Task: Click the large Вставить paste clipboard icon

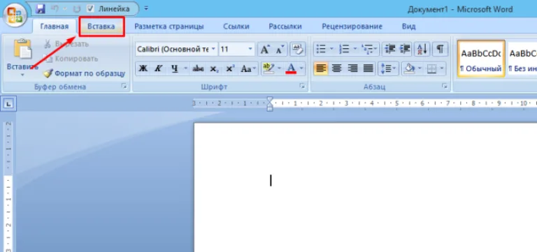Action: click(22, 50)
